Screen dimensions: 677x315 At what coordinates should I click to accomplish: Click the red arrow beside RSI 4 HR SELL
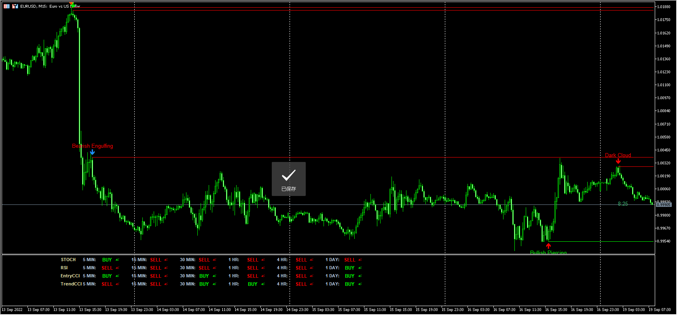coord(311,268)
